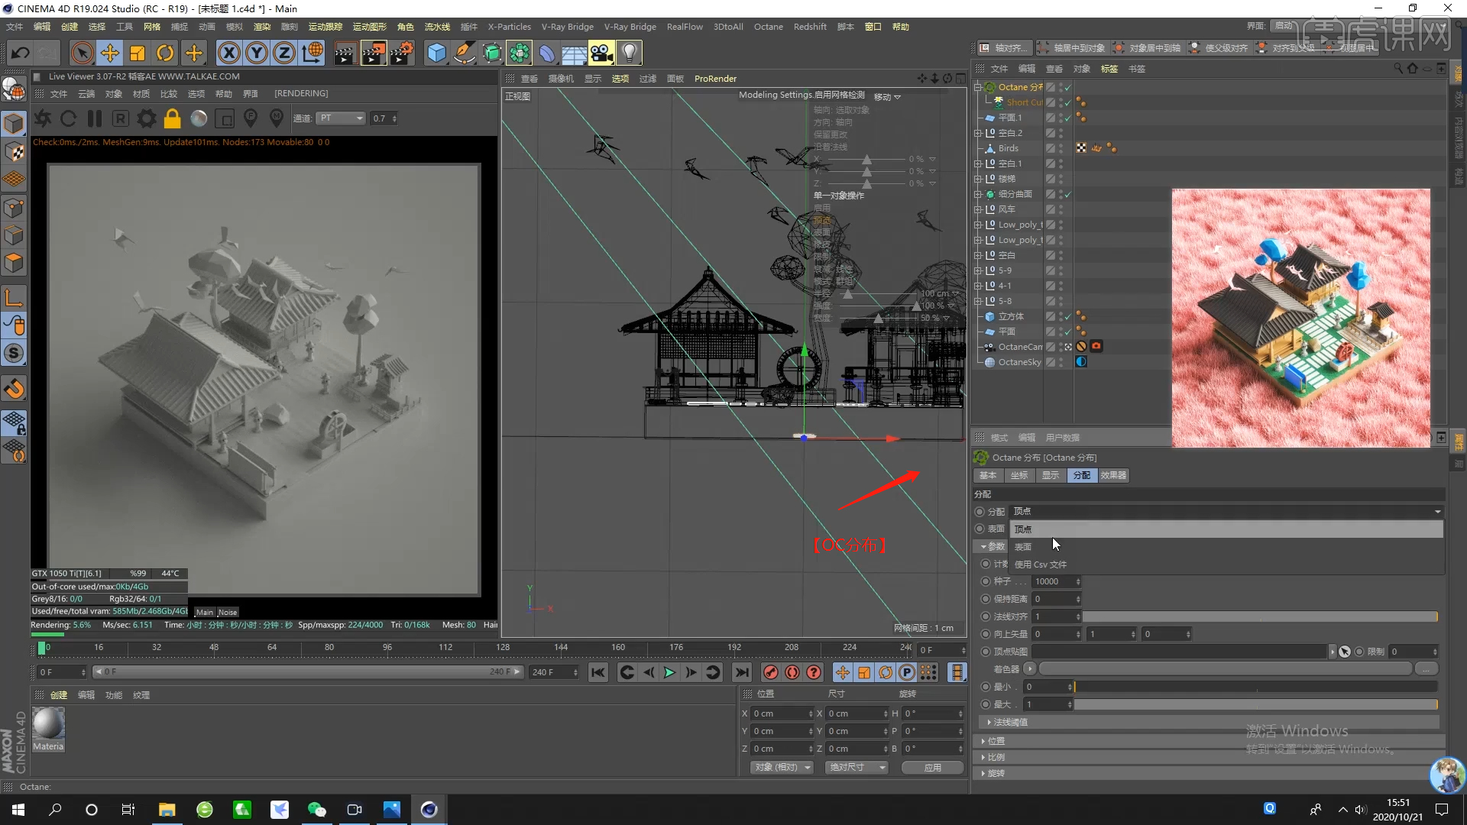Open the MoGraph cloner icon

(x=520, y=53)
